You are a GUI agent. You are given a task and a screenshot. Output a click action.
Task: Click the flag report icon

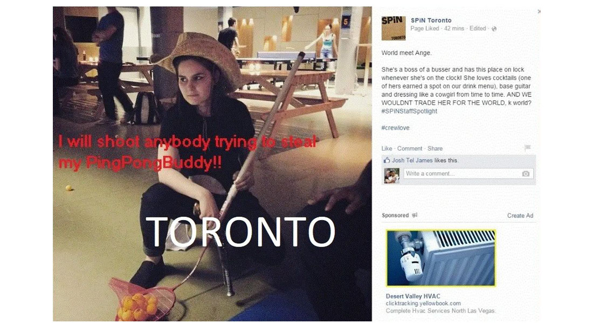tap(528, 148)
